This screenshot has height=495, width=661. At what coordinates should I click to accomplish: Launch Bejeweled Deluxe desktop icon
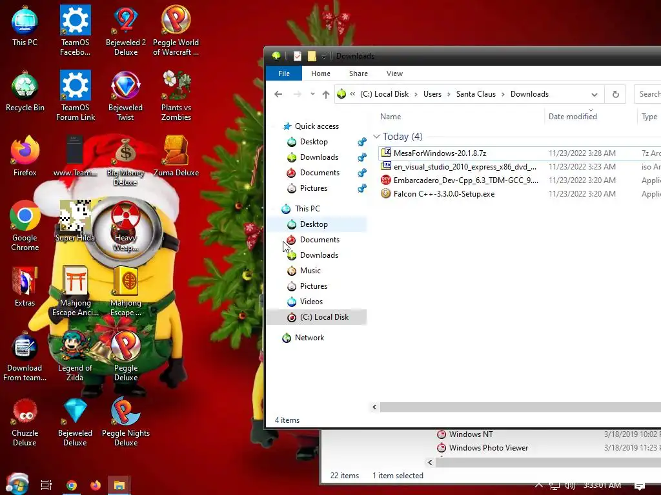click(x=75, y=422)
